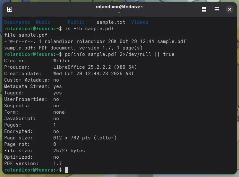The image size is (239, 177).
Task: Select the Music directory entry
Action: point(43,22)
